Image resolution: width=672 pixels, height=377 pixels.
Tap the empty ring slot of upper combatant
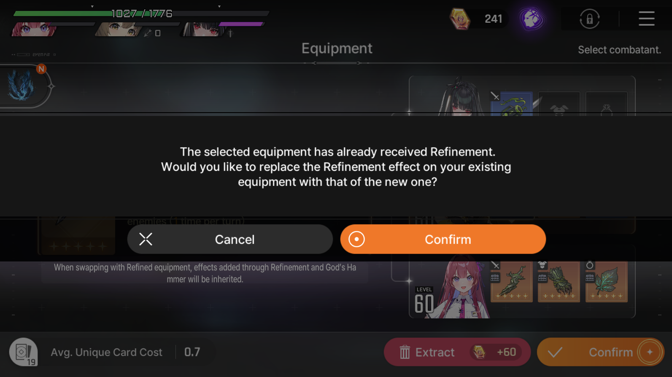[x=607, y=103]
